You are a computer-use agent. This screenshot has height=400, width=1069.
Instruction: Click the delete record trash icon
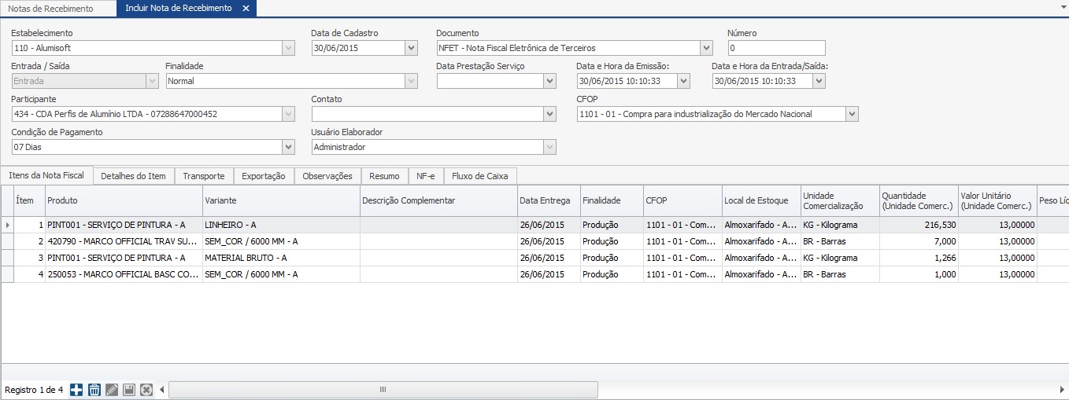pyautogui.click(x=94, y=390)
